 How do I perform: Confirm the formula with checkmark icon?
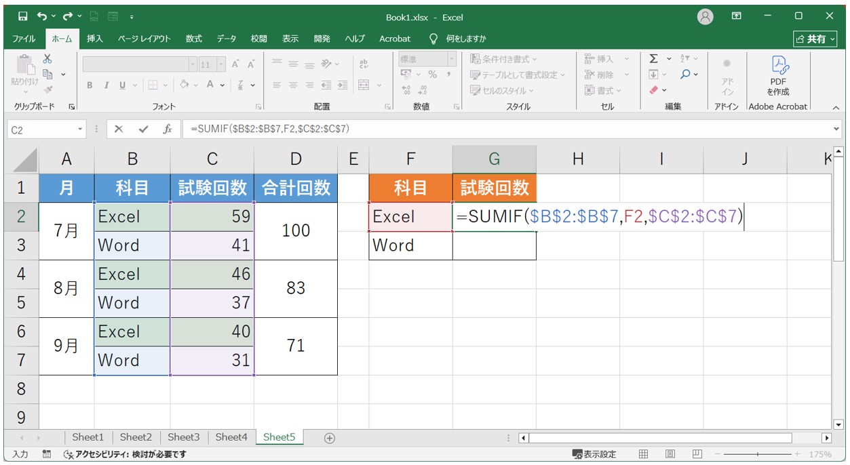[143, 129]
